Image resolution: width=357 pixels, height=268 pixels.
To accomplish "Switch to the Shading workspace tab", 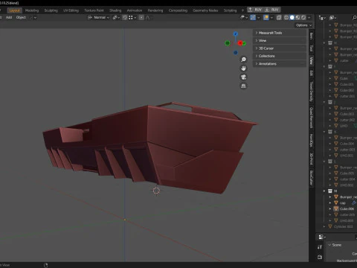I will [x=115, y=10].
